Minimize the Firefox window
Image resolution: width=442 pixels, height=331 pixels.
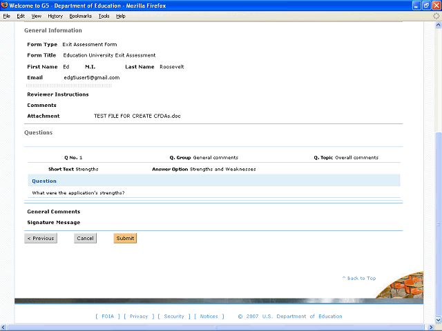tap(416, 6)
